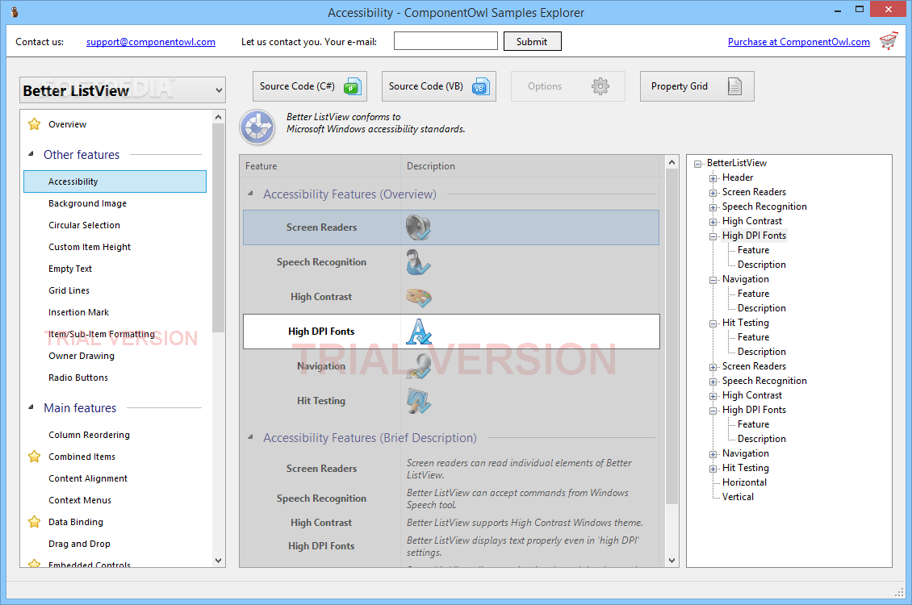Collapse the first Hit Testing tree node
Screen dimensions: 912x605
[713, 323]
